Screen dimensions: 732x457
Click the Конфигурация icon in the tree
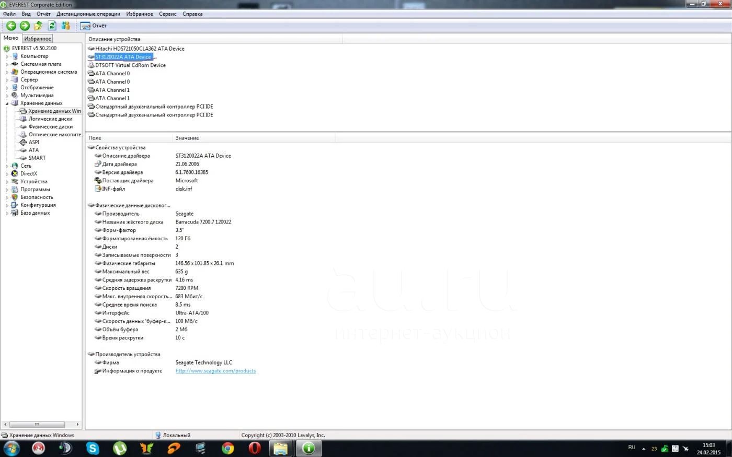point(15,205)
